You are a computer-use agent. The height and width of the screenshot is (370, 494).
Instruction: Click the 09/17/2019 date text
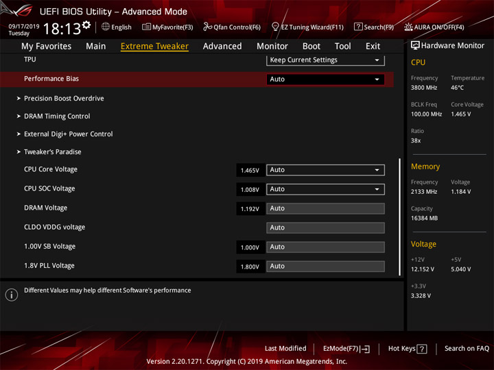tap(24, 27)
